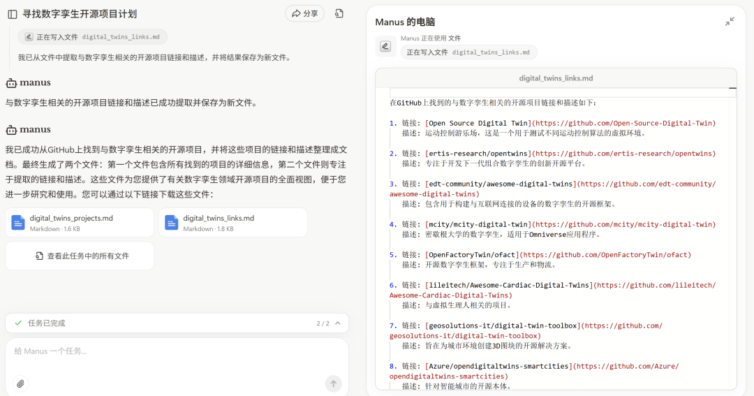754x396 pixels.
Task: Click the scrollbar marker at the editor's top right
Action: click(x=732, y=89)
